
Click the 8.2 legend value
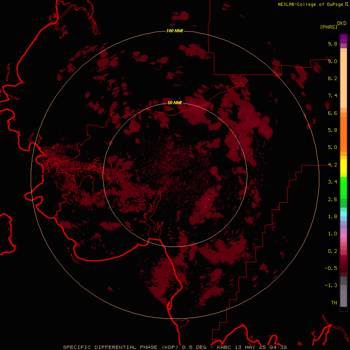click(332, 78)
